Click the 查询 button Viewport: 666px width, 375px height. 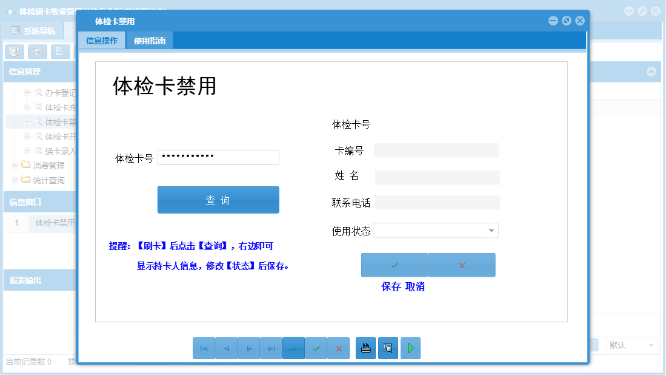pyautogui.click(x=218, y=200)
